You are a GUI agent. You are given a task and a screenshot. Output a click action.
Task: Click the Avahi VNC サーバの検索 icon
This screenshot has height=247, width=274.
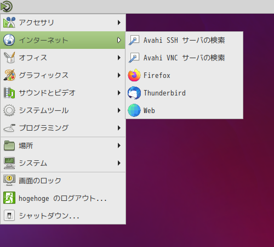(134, 58)
